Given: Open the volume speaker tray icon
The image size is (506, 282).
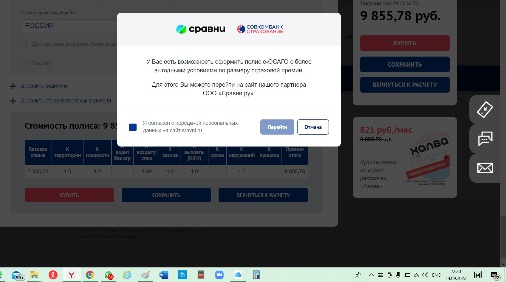Looking at the screenshot, I should pos(425,275).
